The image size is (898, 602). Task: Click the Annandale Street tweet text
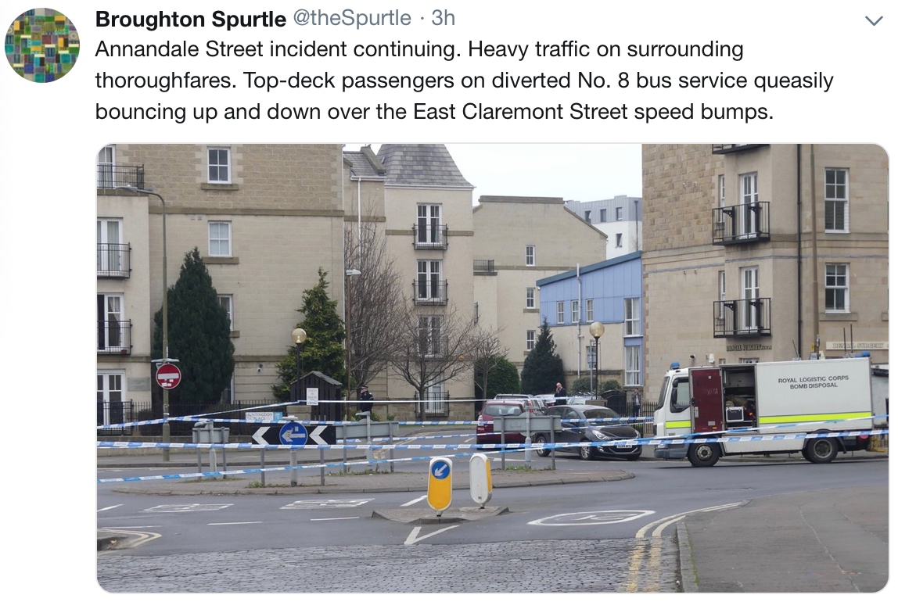464,80
